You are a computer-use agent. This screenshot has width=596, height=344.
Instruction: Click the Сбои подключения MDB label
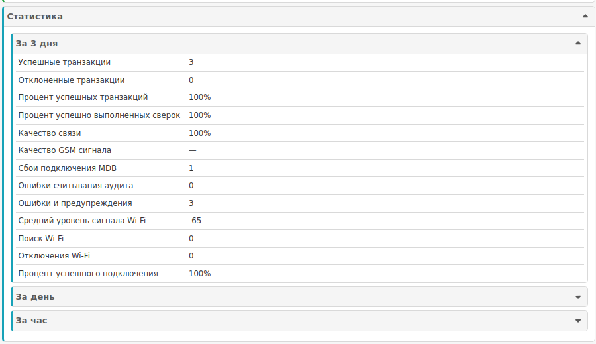coord(68,168)
